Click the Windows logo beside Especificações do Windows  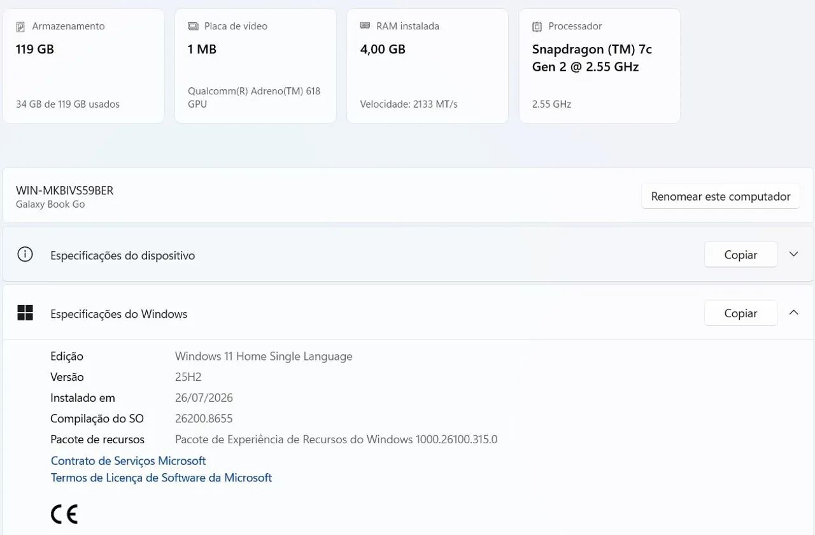[25, 313]
